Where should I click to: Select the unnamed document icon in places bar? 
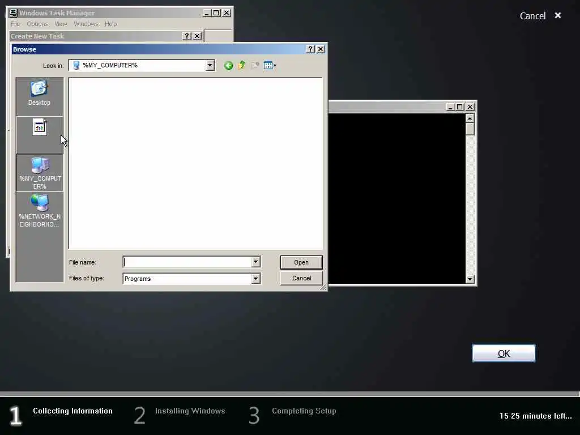(39, 135)
